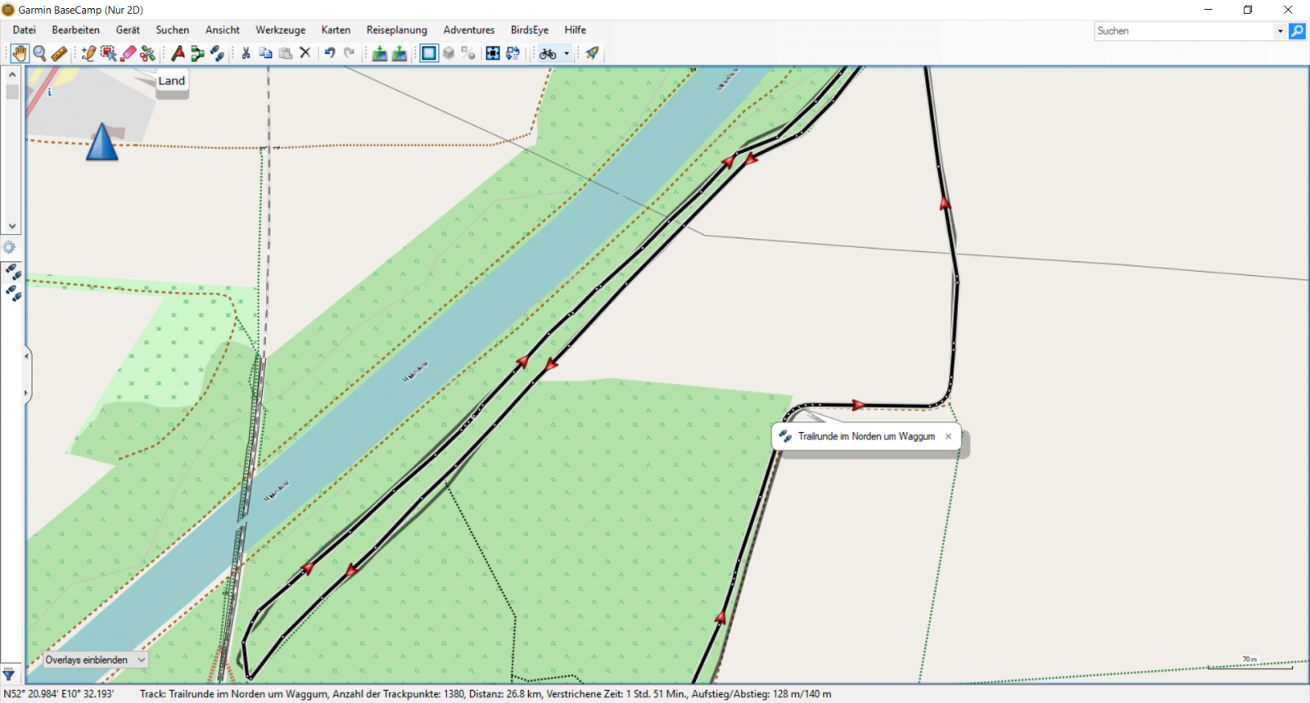1310x703 pixels.
Task: Open the Datei menu
Action: [x=25, y=30]
